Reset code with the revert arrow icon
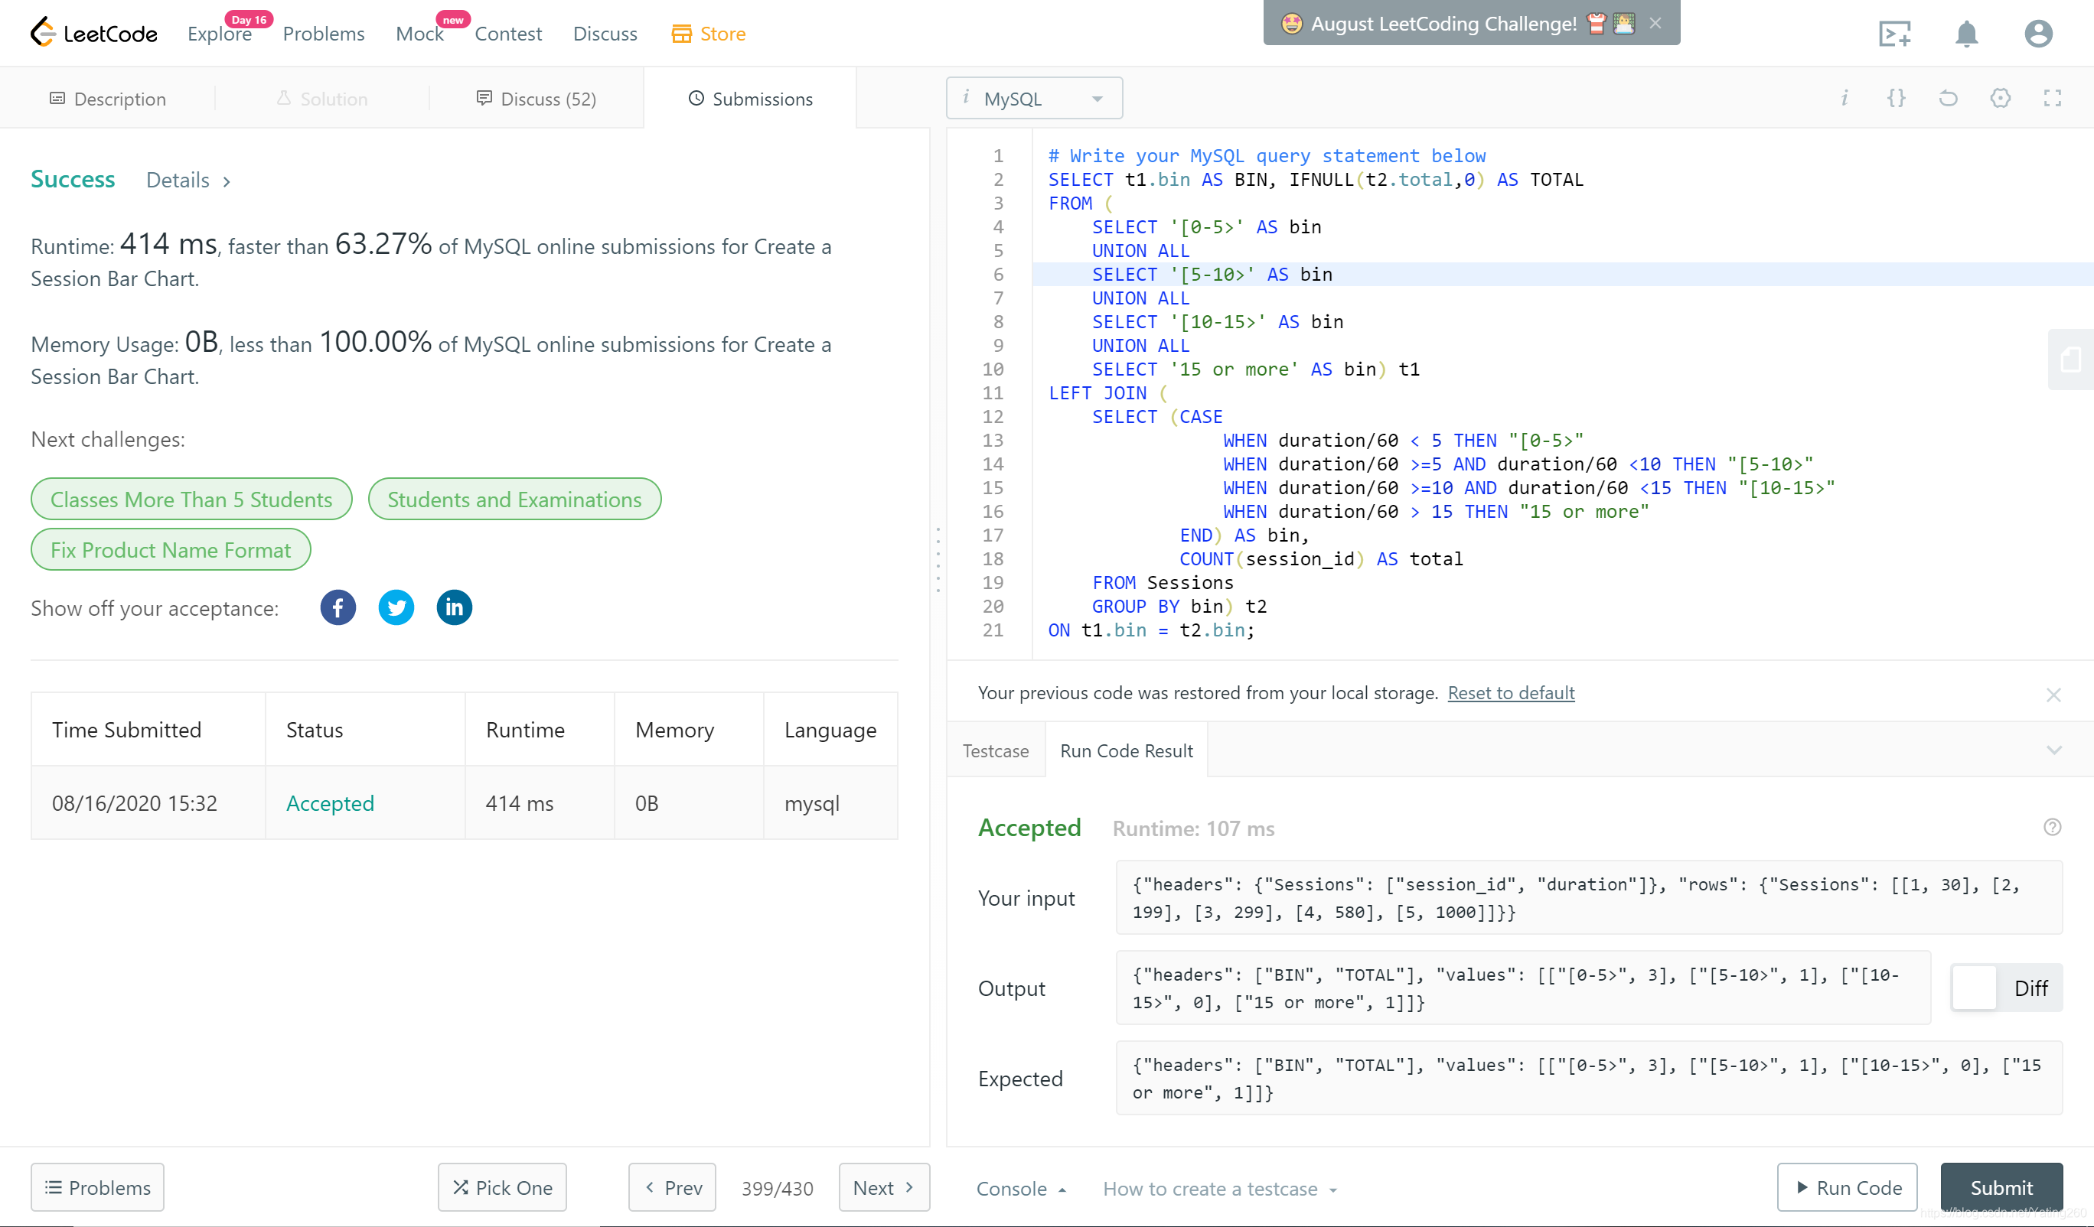 point(1948,99)
